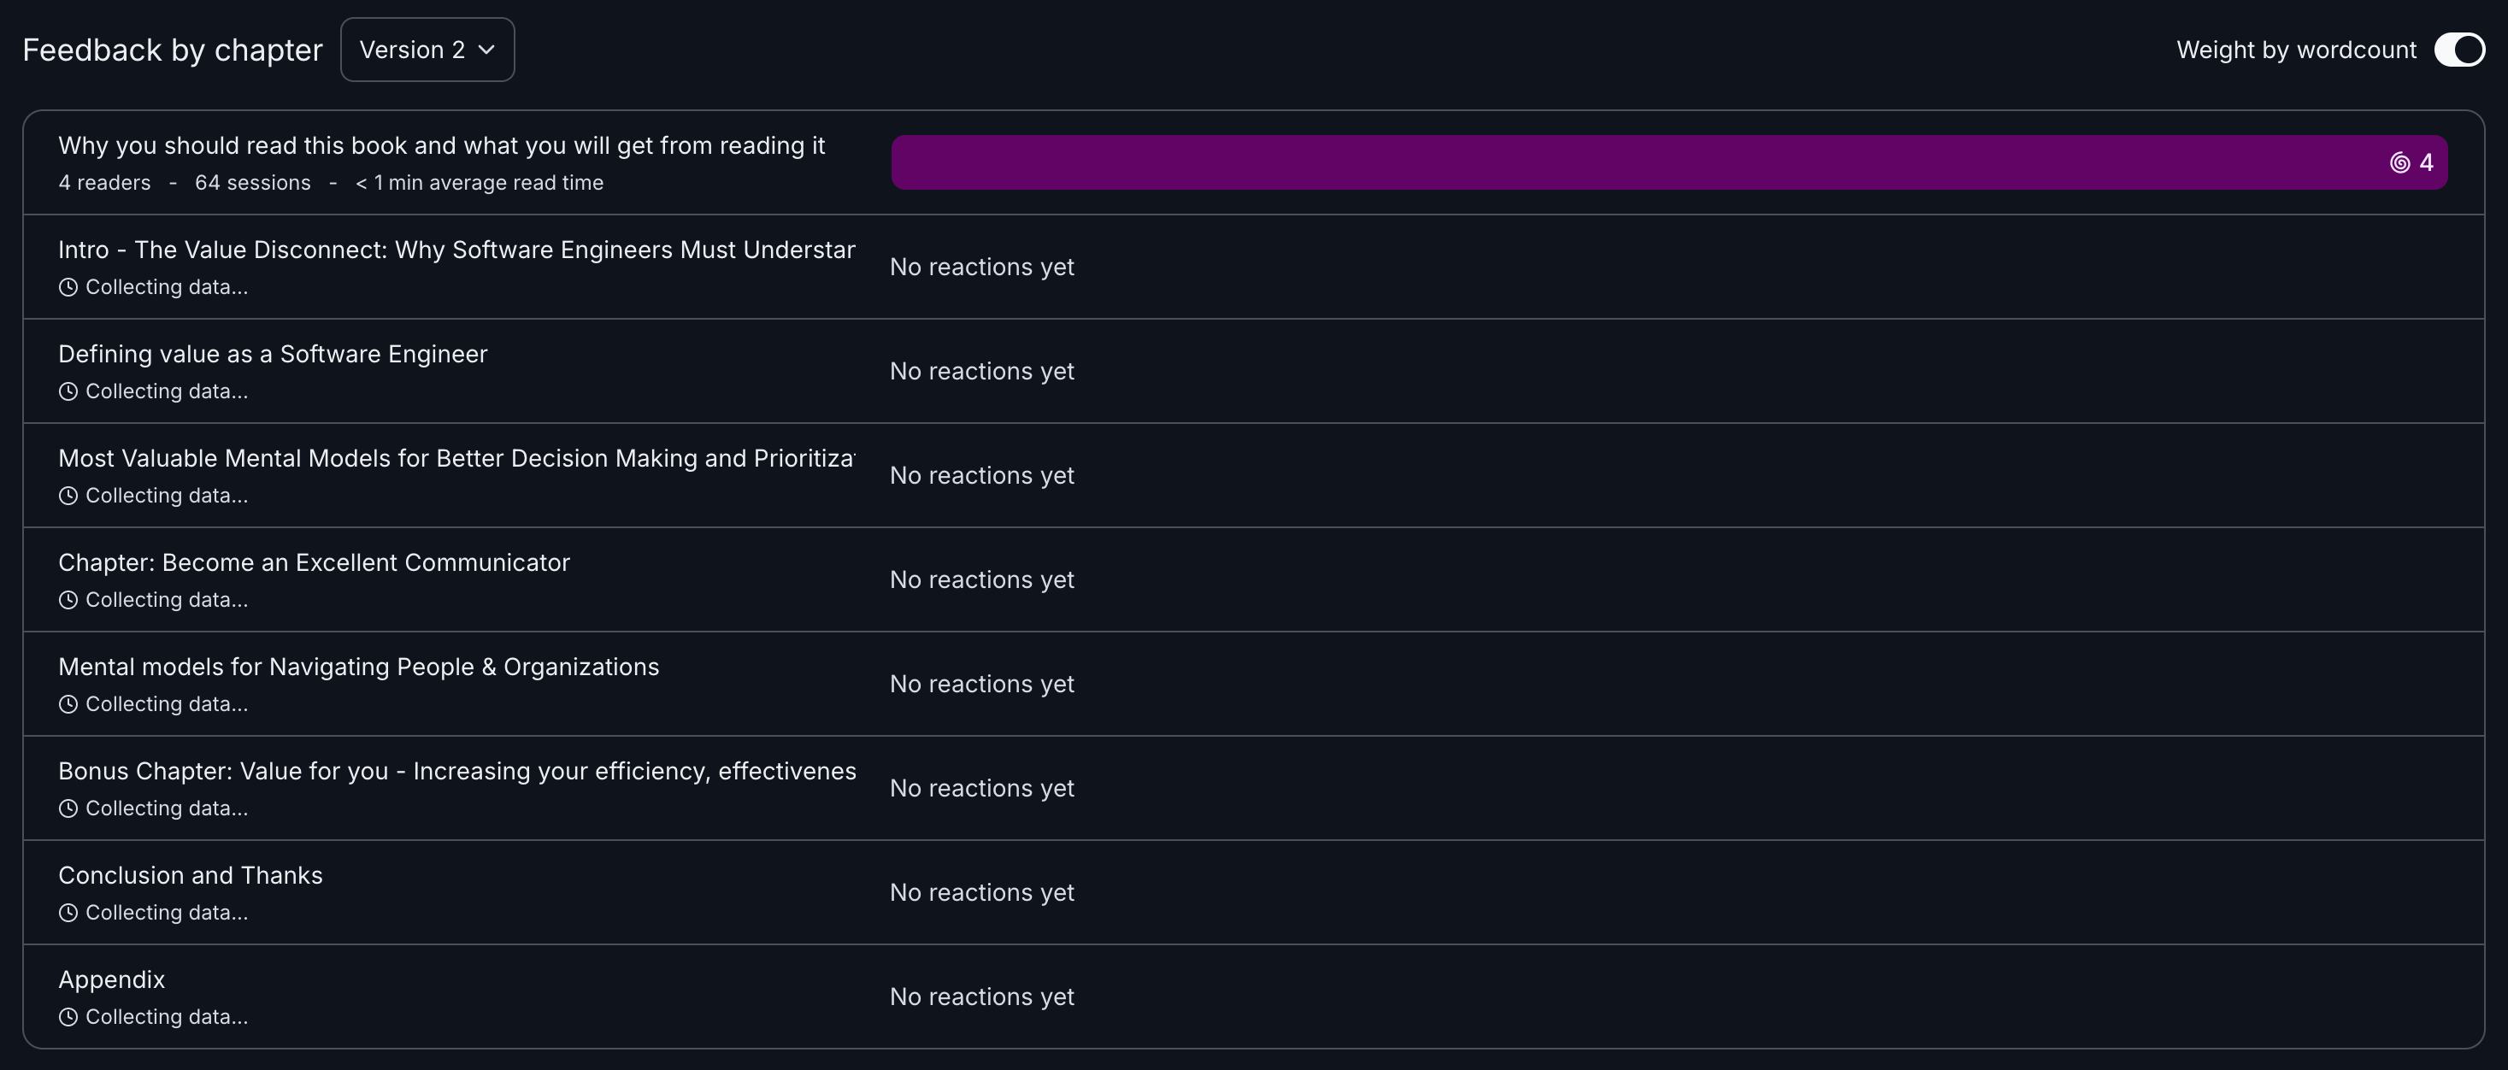Click clock icon beside Intro chapter status
This screenshot has height=1070, width=2508.
coord(68,287)
